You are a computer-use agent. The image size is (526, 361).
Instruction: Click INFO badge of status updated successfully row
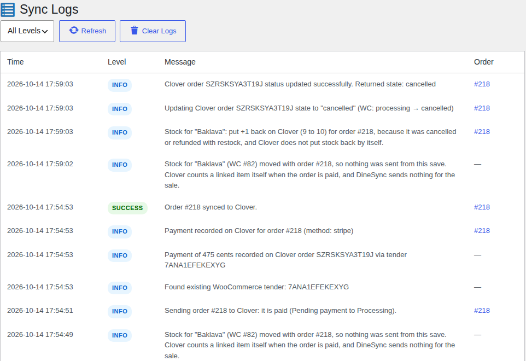click(119, 85)
